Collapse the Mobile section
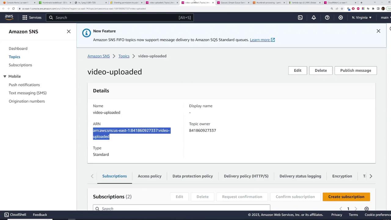This screenshot has height=220, width=391. coord(5,76)
